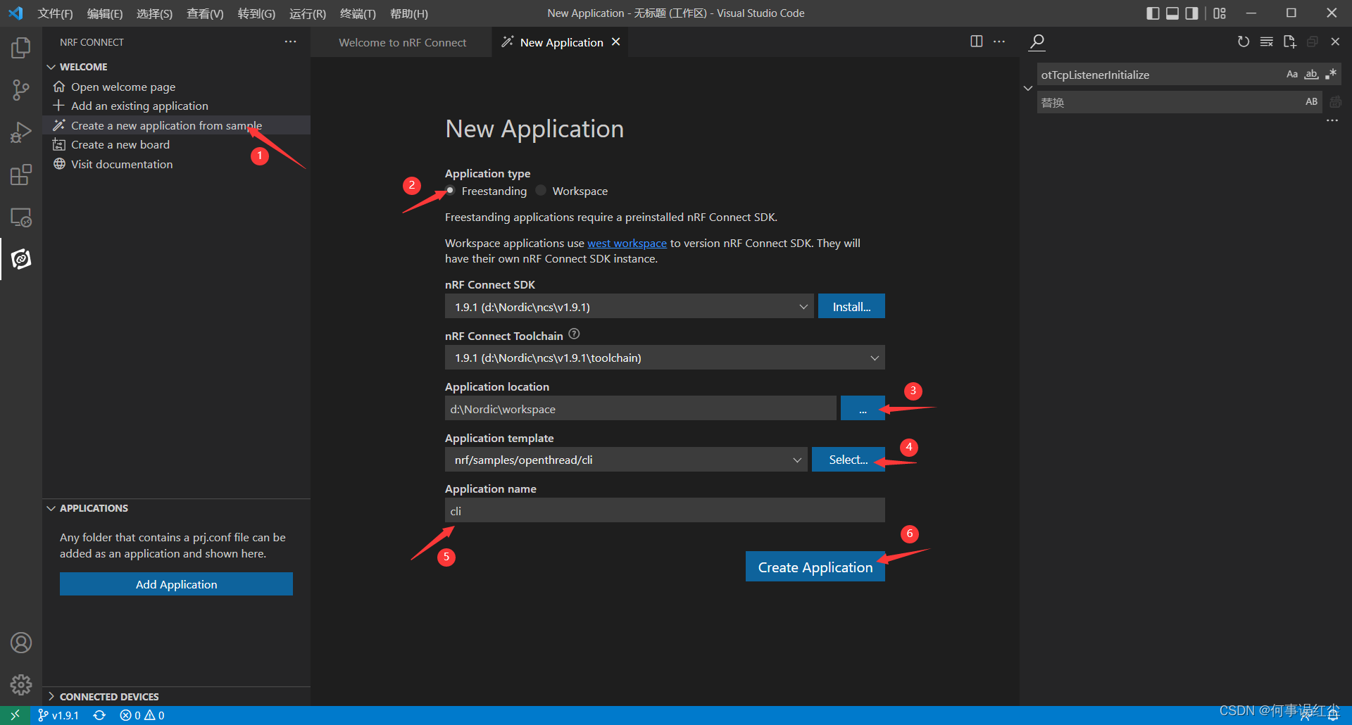
Task: Toggle Use Regular Expression in search
Action: coord(1330,74)
